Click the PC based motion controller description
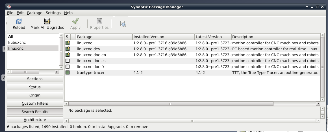Viewport: 328px width, 132px height. [x=275, y=49]
